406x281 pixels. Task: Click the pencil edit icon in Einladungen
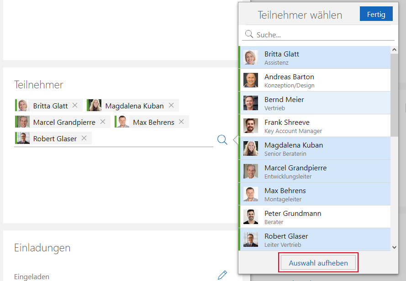(x=222, y=275)
